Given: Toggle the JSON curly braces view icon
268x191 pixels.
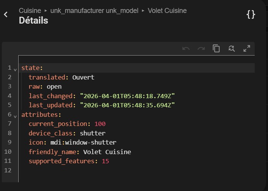Looking at the screenshot, I should (x=251, y=14).
